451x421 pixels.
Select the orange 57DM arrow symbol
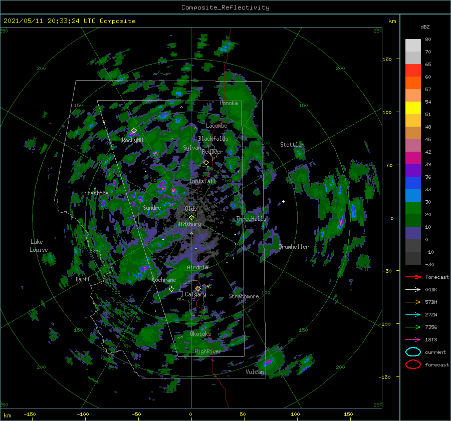click(413, 302)
